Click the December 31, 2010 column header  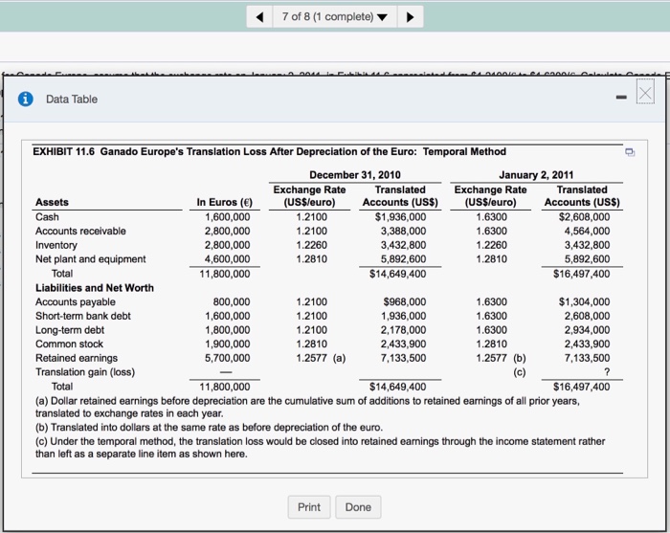click(355, 175)
